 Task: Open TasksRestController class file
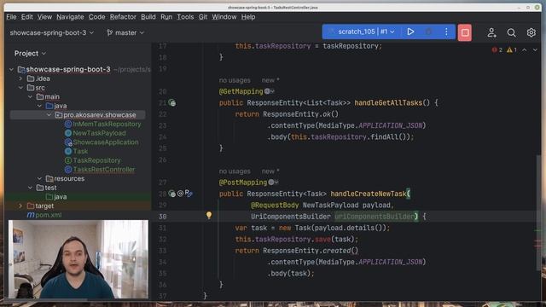pos(104,169)
